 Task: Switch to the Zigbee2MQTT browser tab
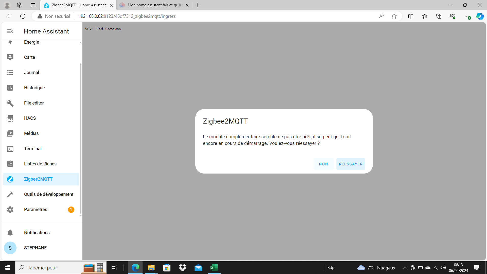click(78, 5)
